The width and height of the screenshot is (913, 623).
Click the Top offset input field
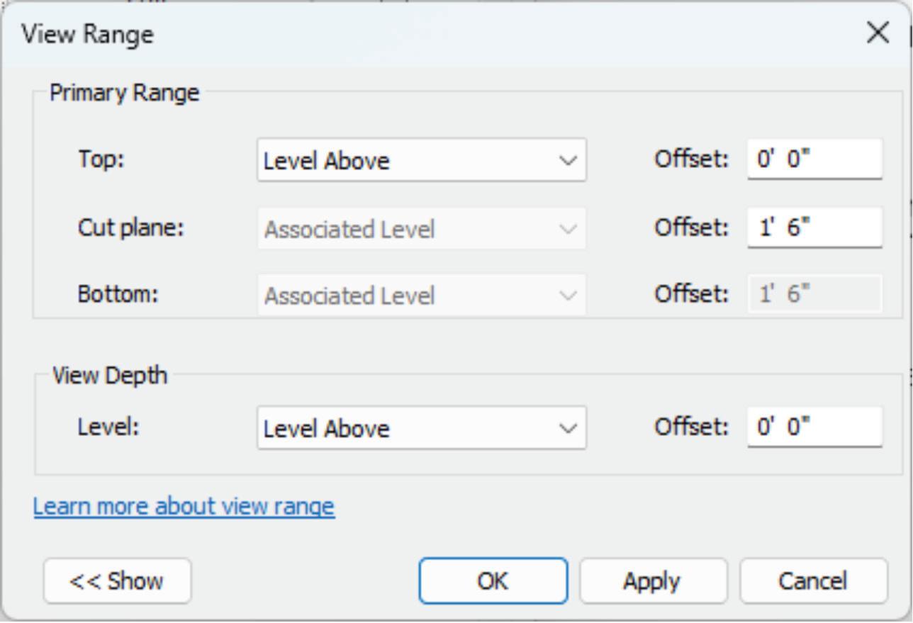(x=814, y=159)
